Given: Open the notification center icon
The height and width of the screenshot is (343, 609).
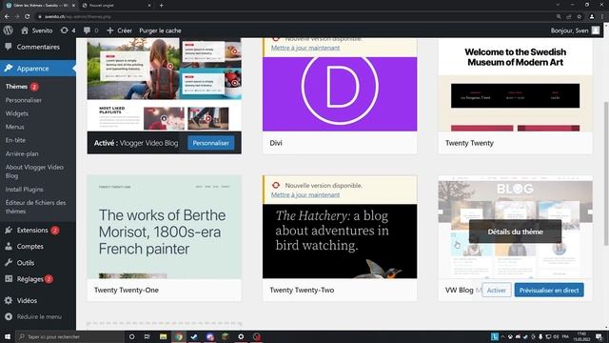Looking at the screenshot, I should pyautogui.click(x=599, y=336).
